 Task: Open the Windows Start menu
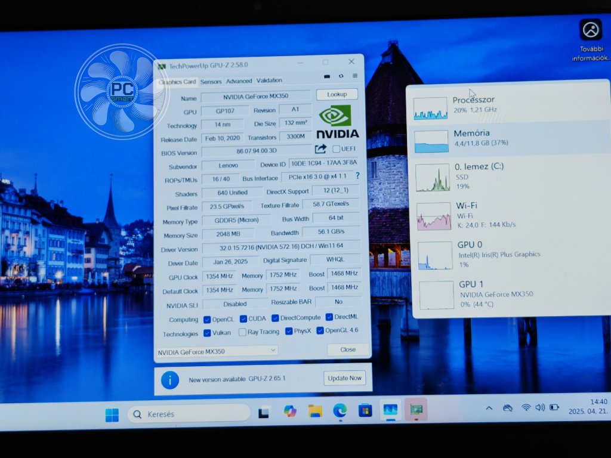pyautogui.click(x=112, y=415)
